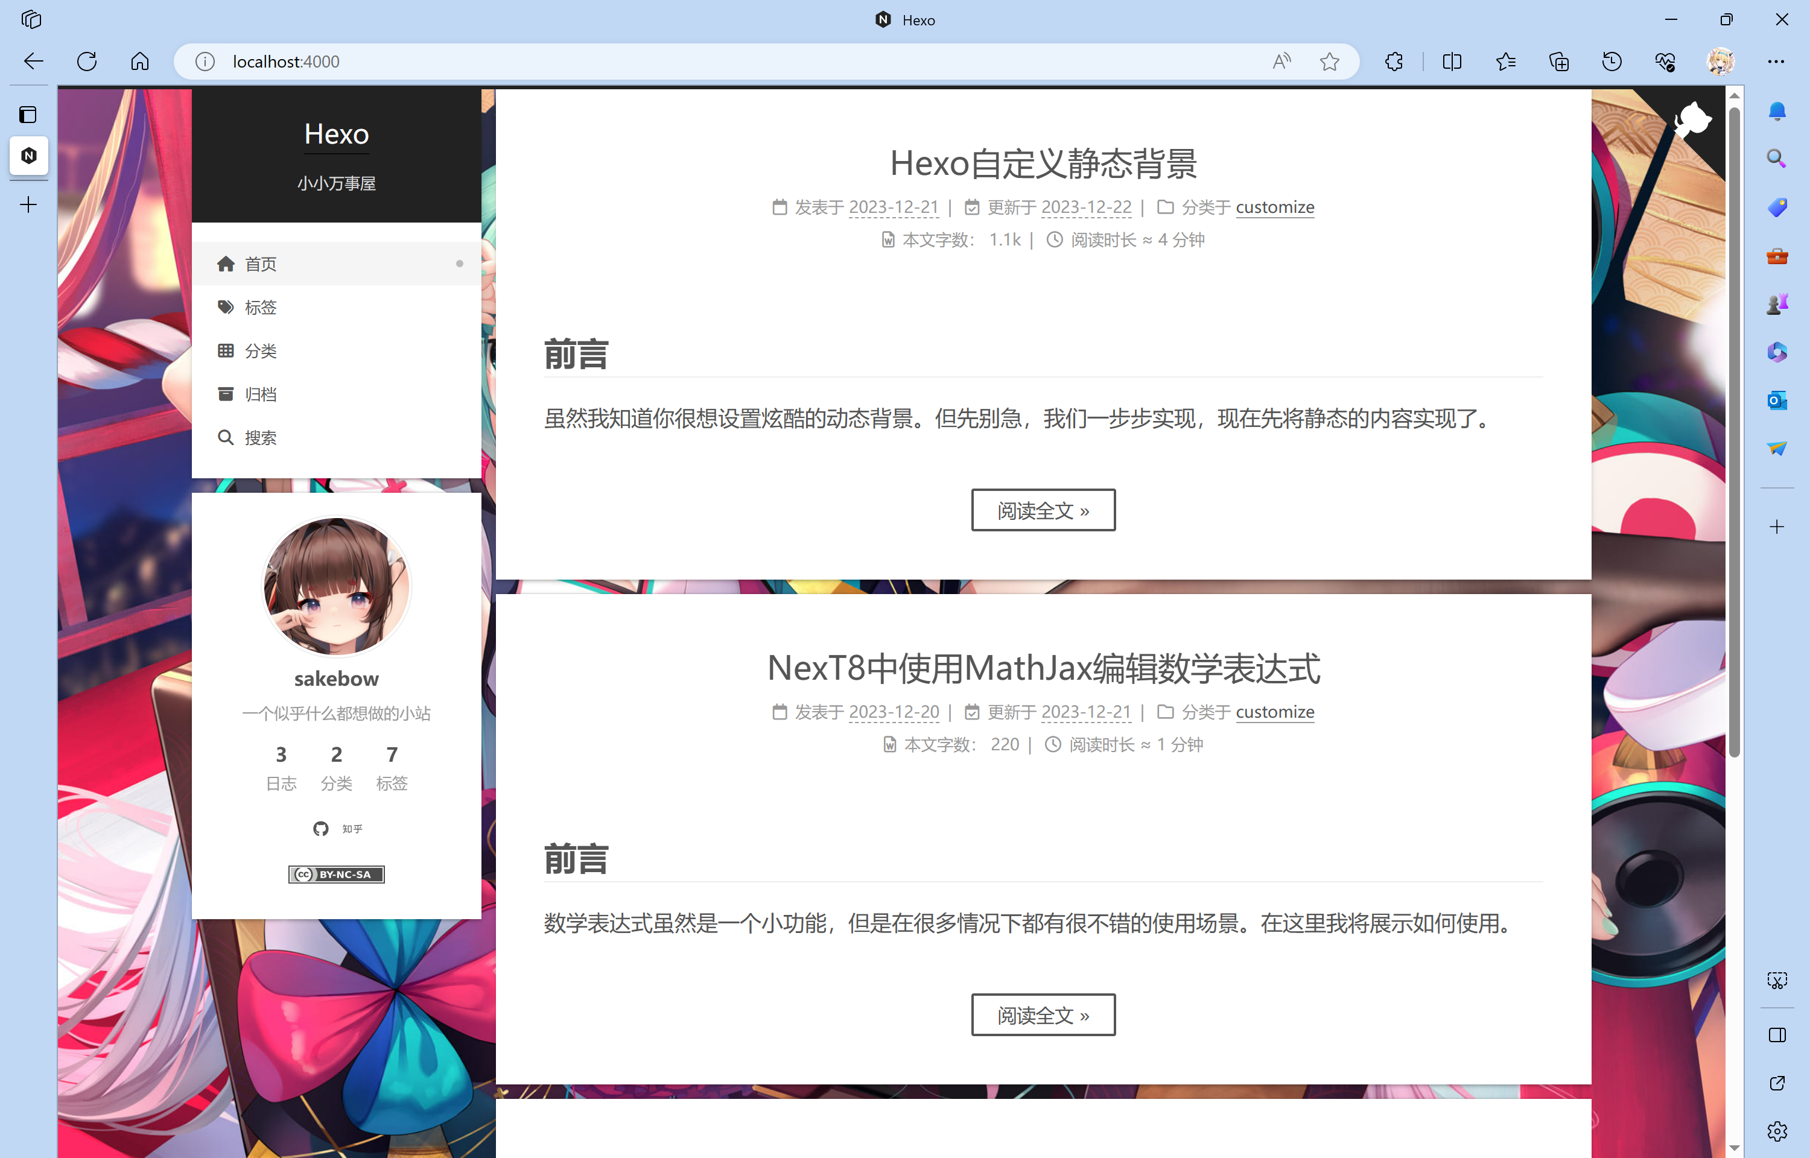Open the Favorites star-list icon
Image resolution: width=1810 pixels, height=1158 pixels.
pyautogui.click(x=1505, y=62)
